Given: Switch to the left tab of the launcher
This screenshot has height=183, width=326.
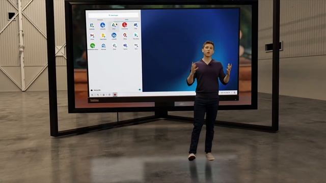Looking at the screenshot, I should (100, 20).
